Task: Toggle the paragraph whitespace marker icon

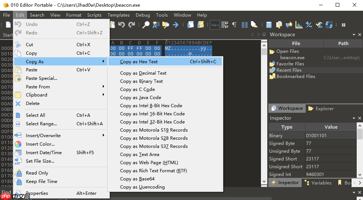Action: pos(234,25)
